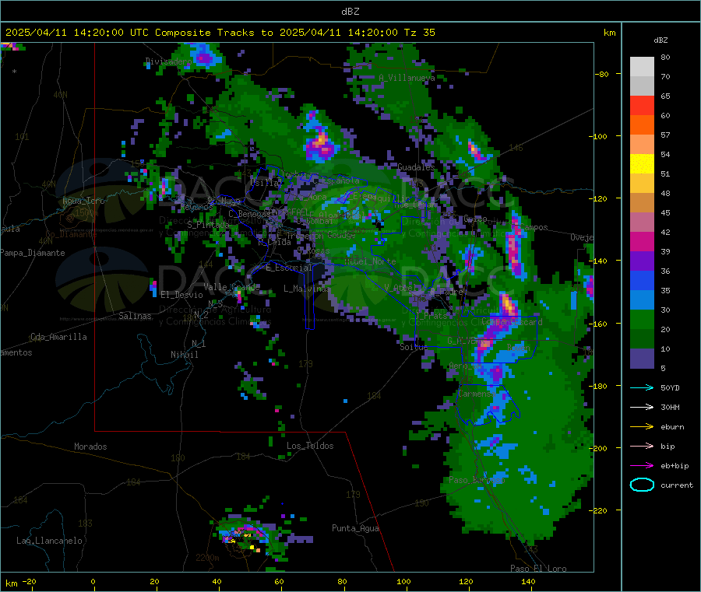Viewport: 701px width, 592px height.
Task: Click the white 30HM arrow in legend
Action: (642, 407)
